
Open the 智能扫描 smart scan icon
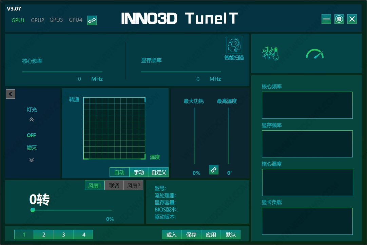(234, 45)
